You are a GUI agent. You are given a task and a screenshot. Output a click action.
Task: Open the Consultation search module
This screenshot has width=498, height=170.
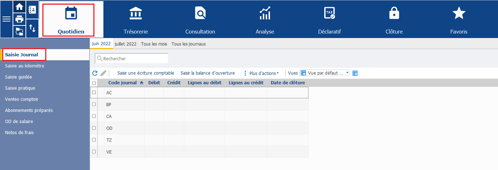pos(200,19)
